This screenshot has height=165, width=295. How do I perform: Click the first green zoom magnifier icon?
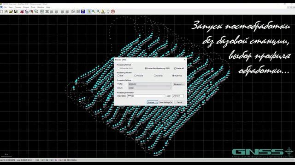(94, 11)
